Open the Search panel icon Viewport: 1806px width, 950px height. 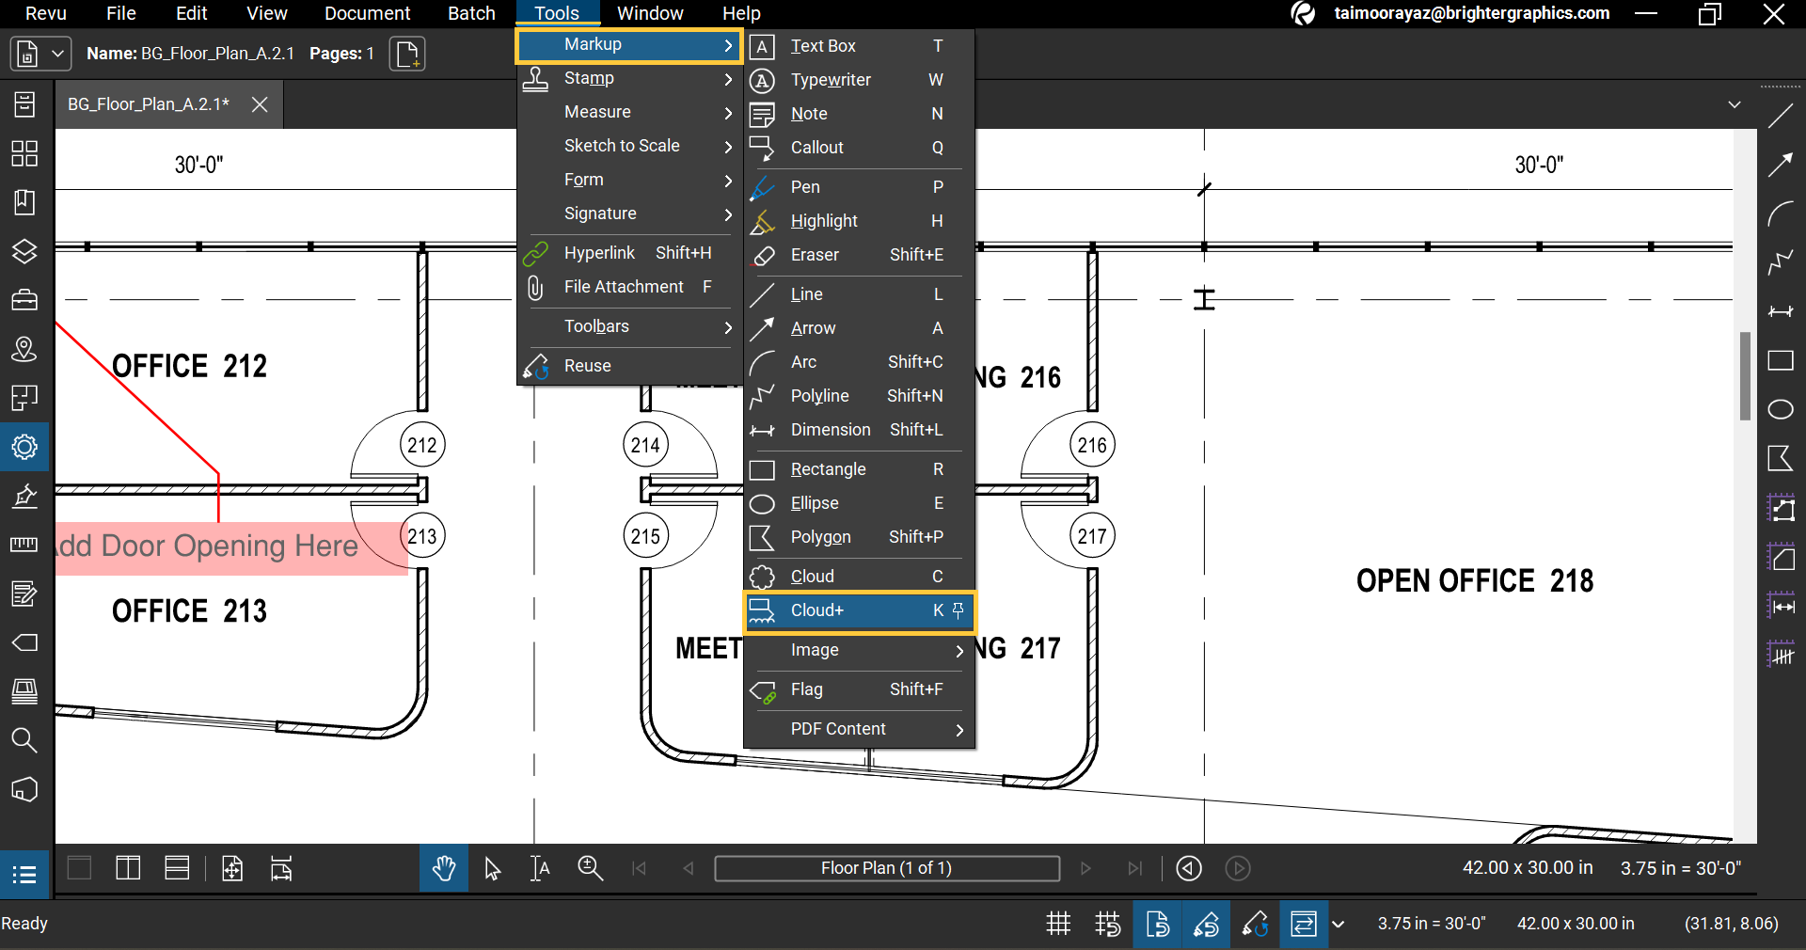pyautogui.click(x=24, y=740)
